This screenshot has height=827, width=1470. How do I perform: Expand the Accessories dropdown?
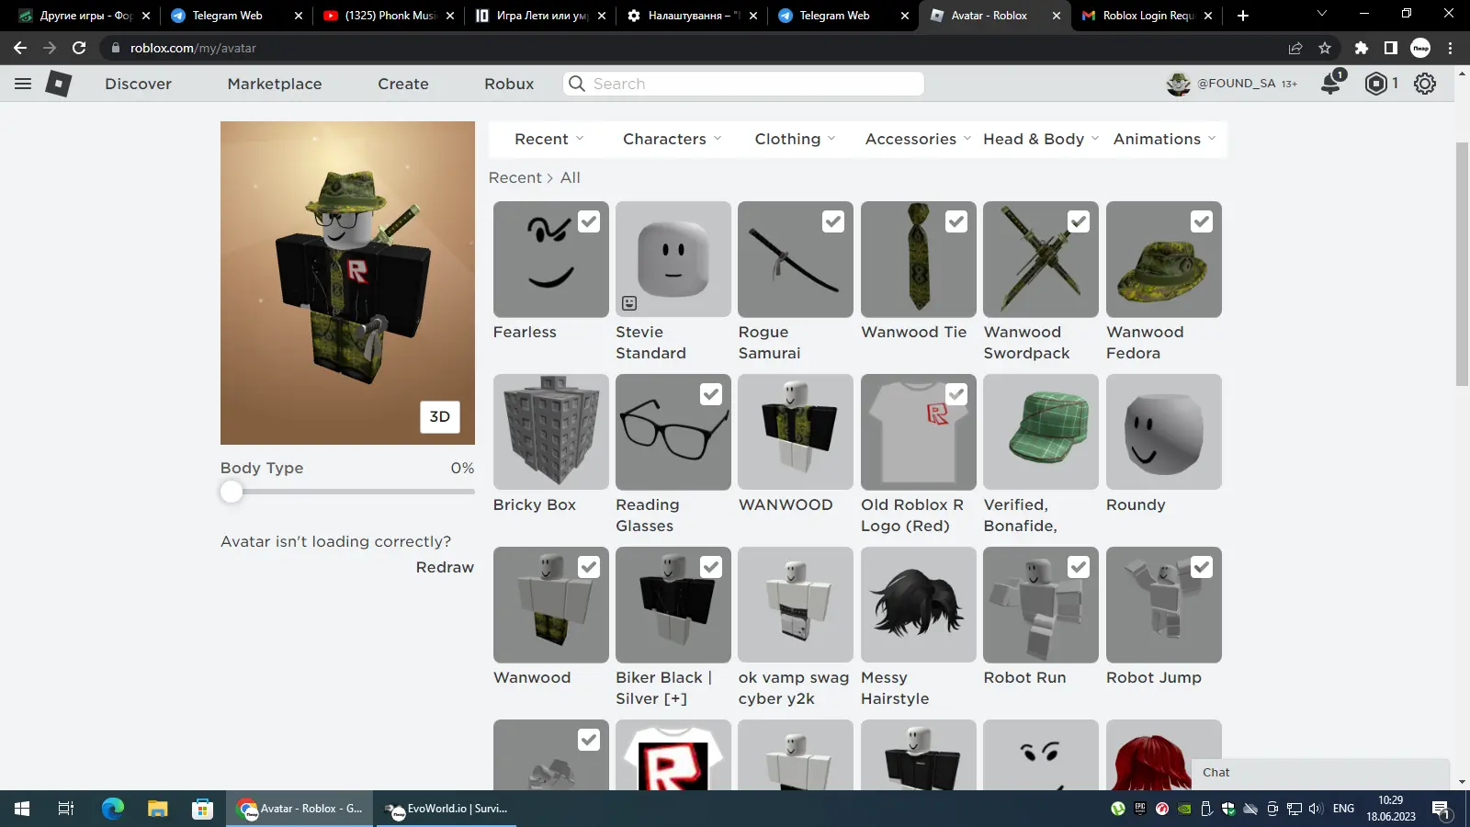pyautogui.click(x=918, y=139)
